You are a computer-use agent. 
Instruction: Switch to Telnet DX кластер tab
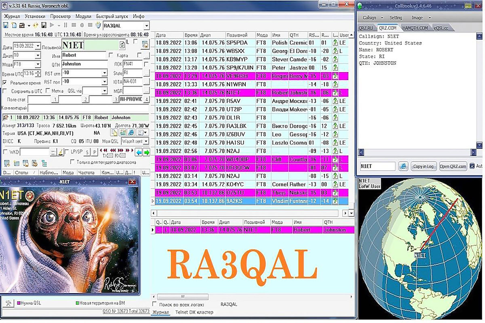tap(194, 312)
